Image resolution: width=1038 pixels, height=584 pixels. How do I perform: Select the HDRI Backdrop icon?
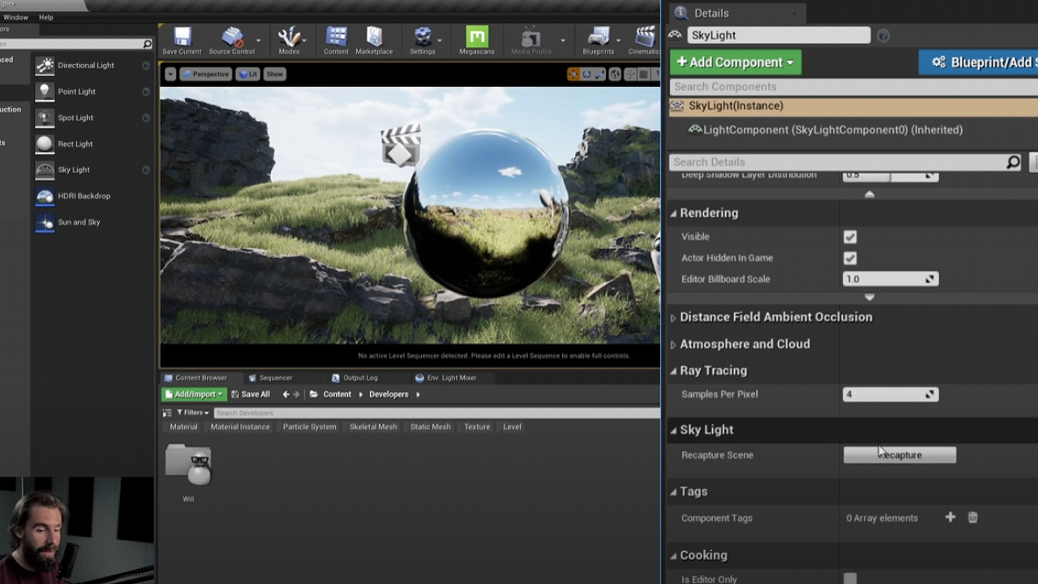[x=45, y=196]
